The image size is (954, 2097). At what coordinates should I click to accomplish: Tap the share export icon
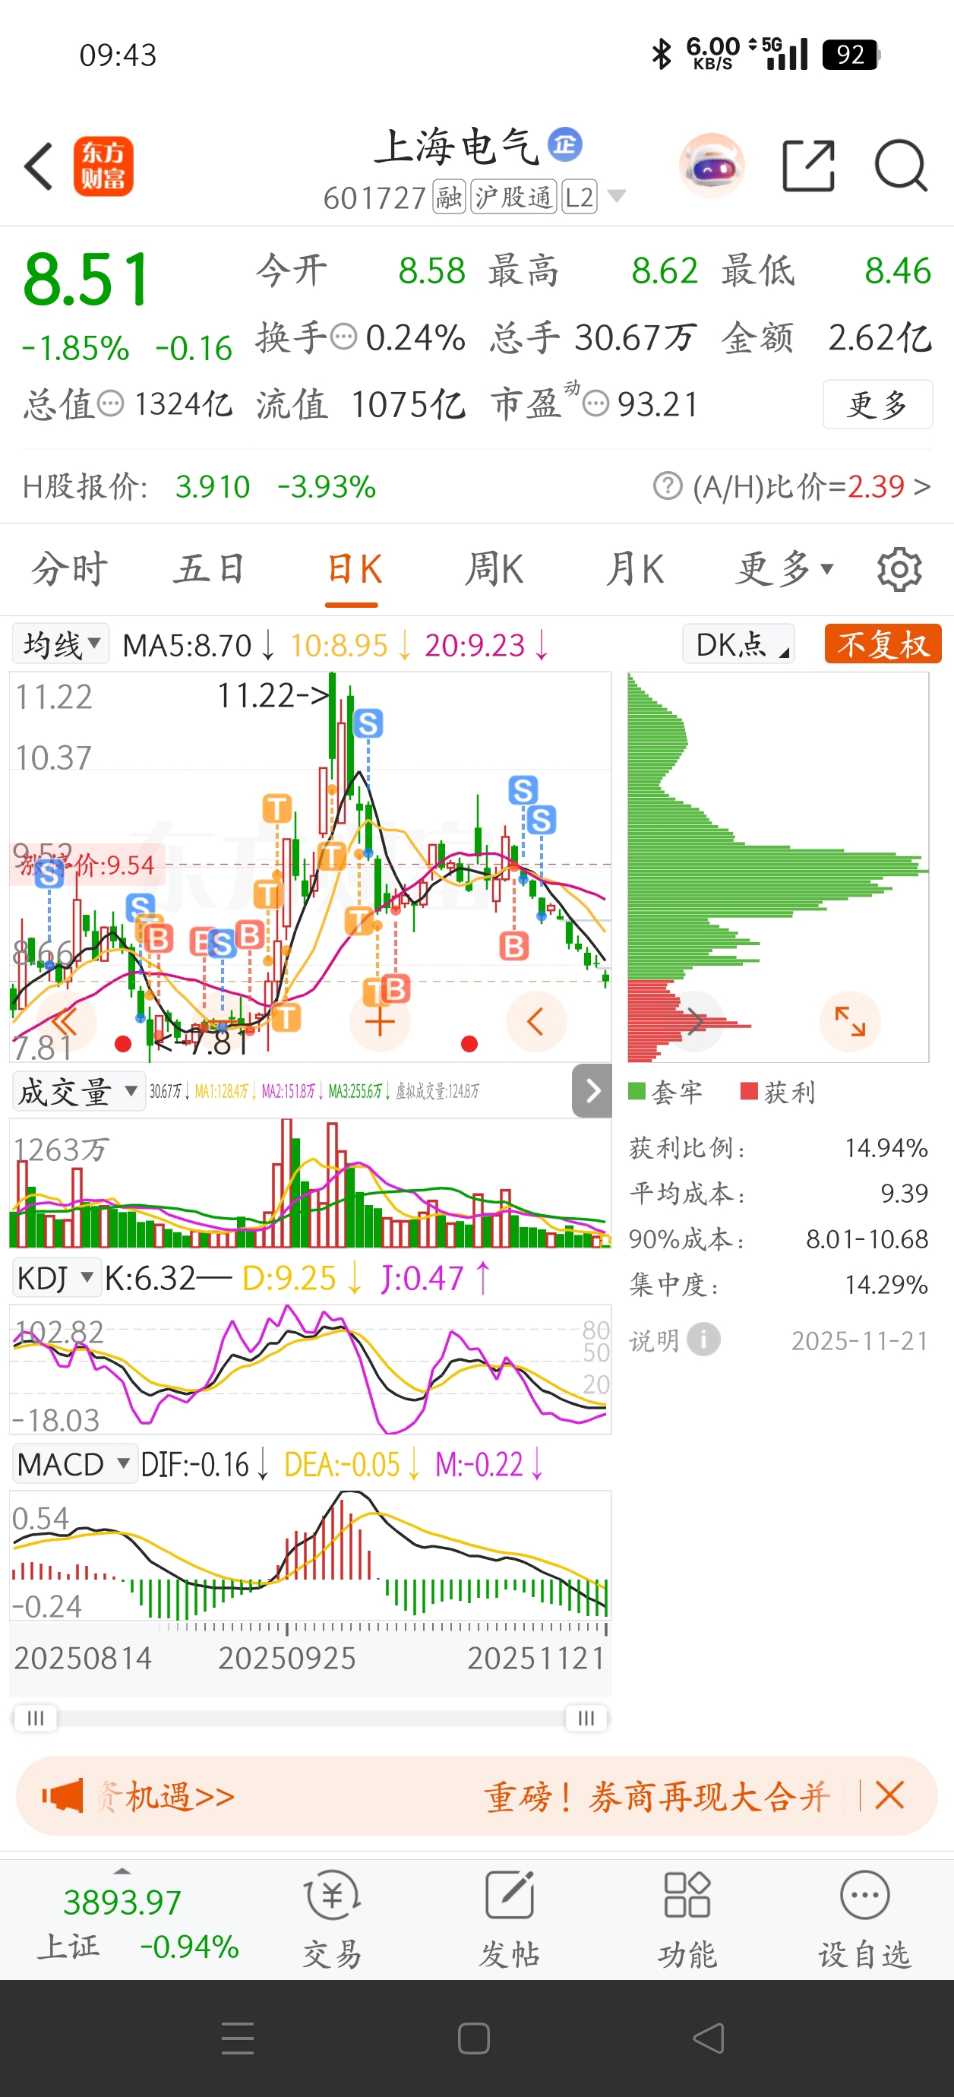tap(808, 166)
